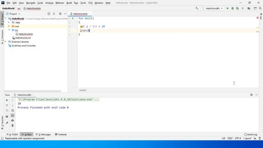Restore layout icon in Run panel
263x148 pixels.
point(7,117)
